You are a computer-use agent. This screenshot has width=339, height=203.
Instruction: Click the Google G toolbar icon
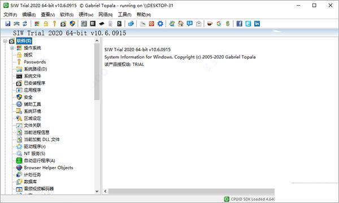coord(219,24)
